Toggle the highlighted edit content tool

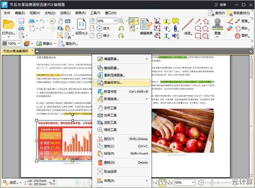[133, 21]
